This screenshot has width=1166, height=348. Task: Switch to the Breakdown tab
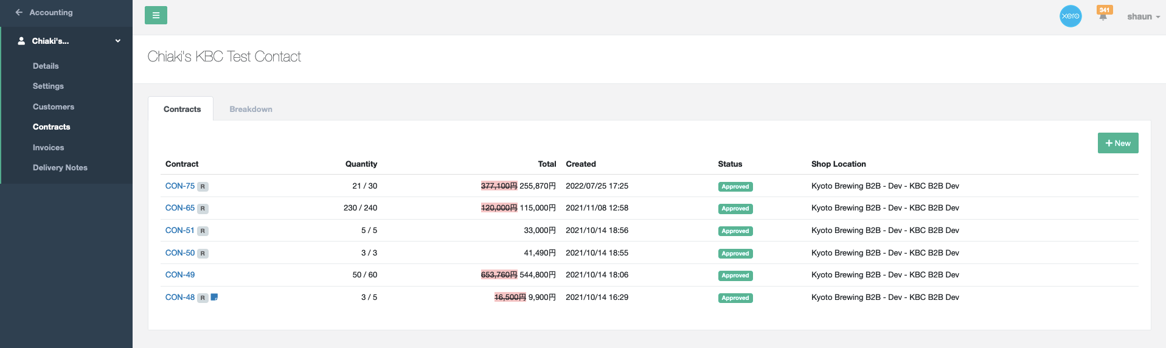click(x=251, y=109)
